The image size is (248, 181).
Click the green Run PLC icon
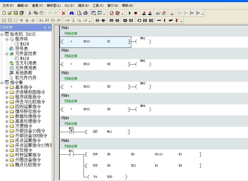130,13
